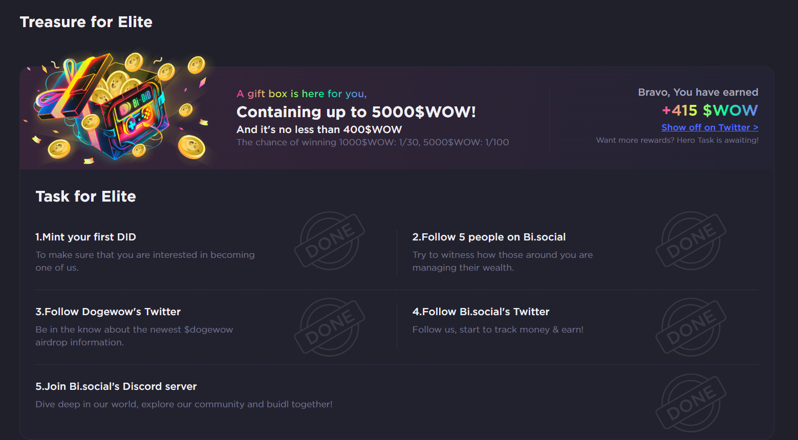Click the DONE stamp on the Discord server task

(691, 403)
